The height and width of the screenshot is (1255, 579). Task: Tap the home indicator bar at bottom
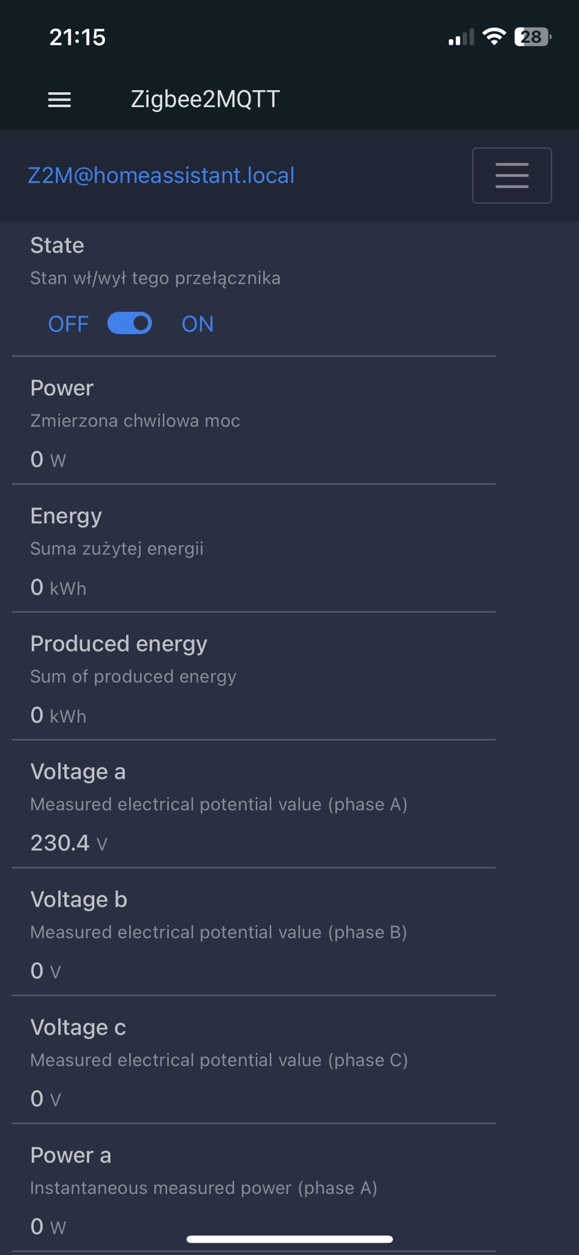coord(289,1239)
